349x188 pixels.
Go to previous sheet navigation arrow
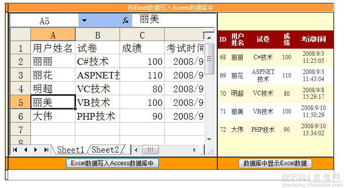point(26,149)
